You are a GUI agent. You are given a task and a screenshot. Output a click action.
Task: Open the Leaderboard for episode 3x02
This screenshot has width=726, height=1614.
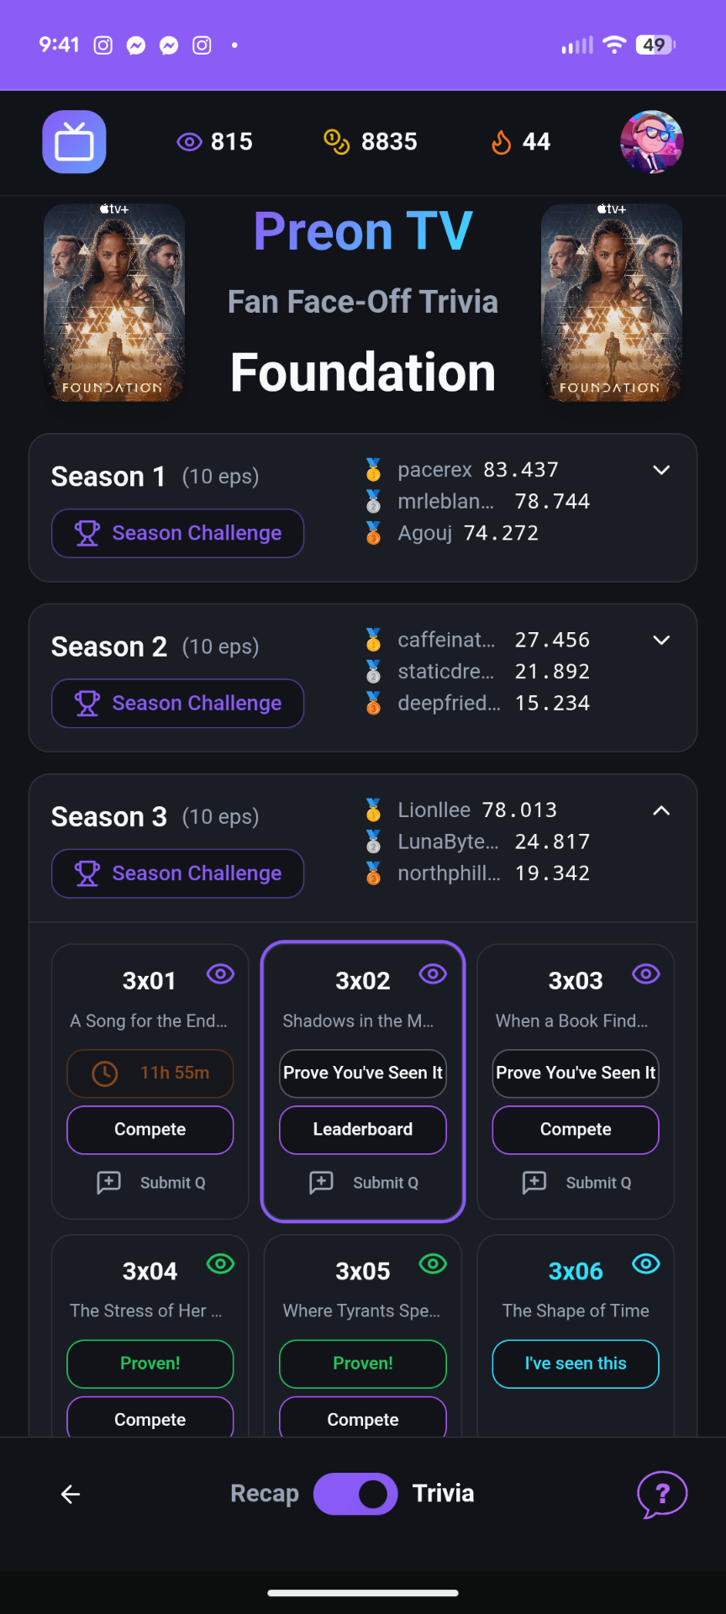(362, 1130)
